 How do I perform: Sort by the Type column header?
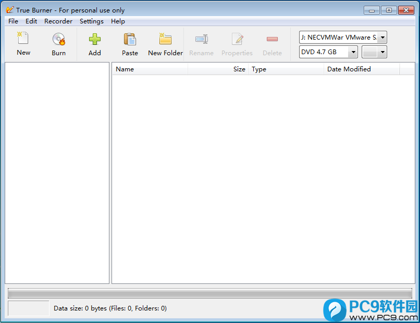point(286,69)
